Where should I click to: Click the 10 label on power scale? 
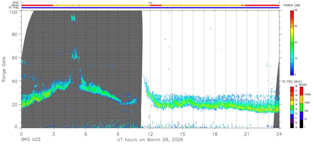click(296, 59)
